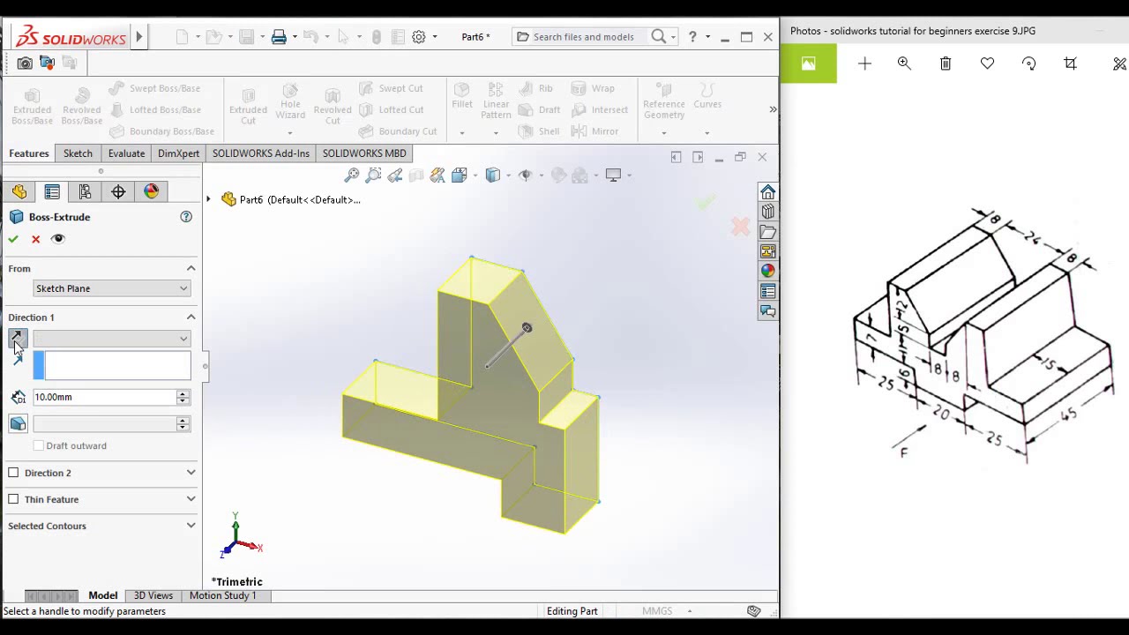Screen dimensions: 1129x635
Task: Click the screen capture camera icon
Action: click(x=25, y=63)
